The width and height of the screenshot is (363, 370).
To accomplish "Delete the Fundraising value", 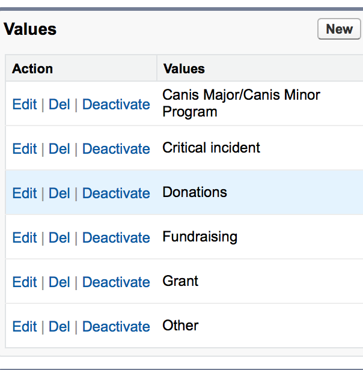I will click(59, 238).
